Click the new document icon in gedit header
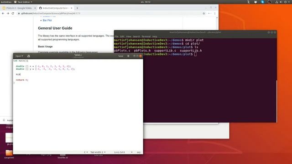 click(28, 56)
